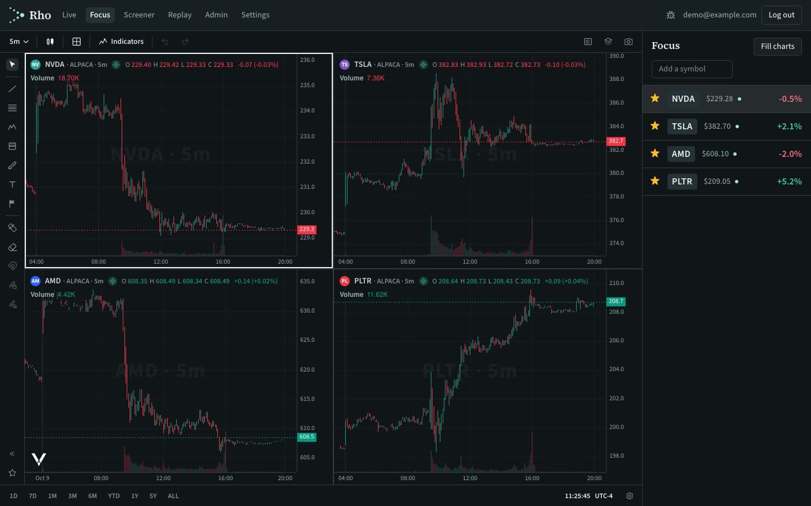Collapse the left drawing toolbar
This screenshot has height=506, width=811.
(x=12, y=454)
